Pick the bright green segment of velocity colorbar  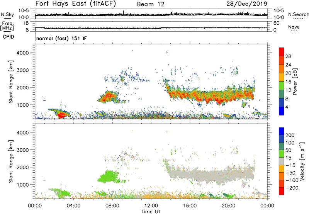click(282, 154)
